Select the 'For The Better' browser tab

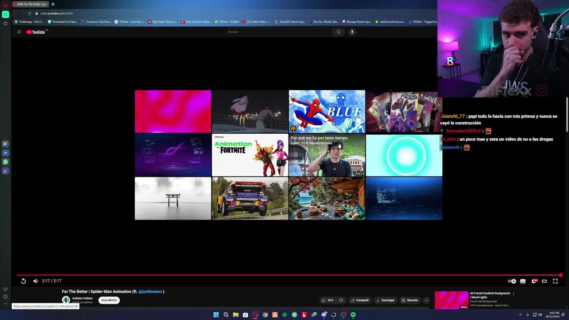pyautogui.click(x=29, y=4)
